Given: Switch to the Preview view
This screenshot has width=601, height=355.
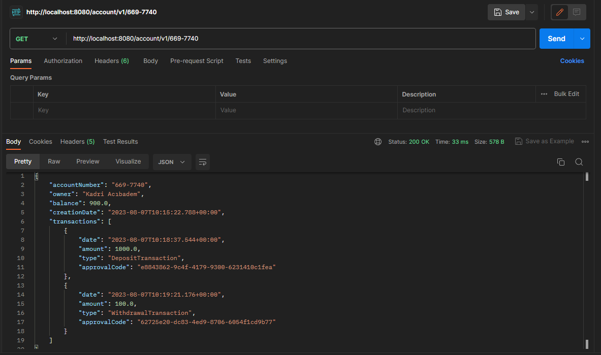Looking at the screenshot, I should [x=88, y=162].
